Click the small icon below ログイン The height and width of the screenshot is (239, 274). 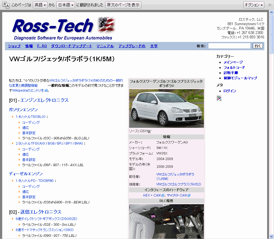point(219,98)
